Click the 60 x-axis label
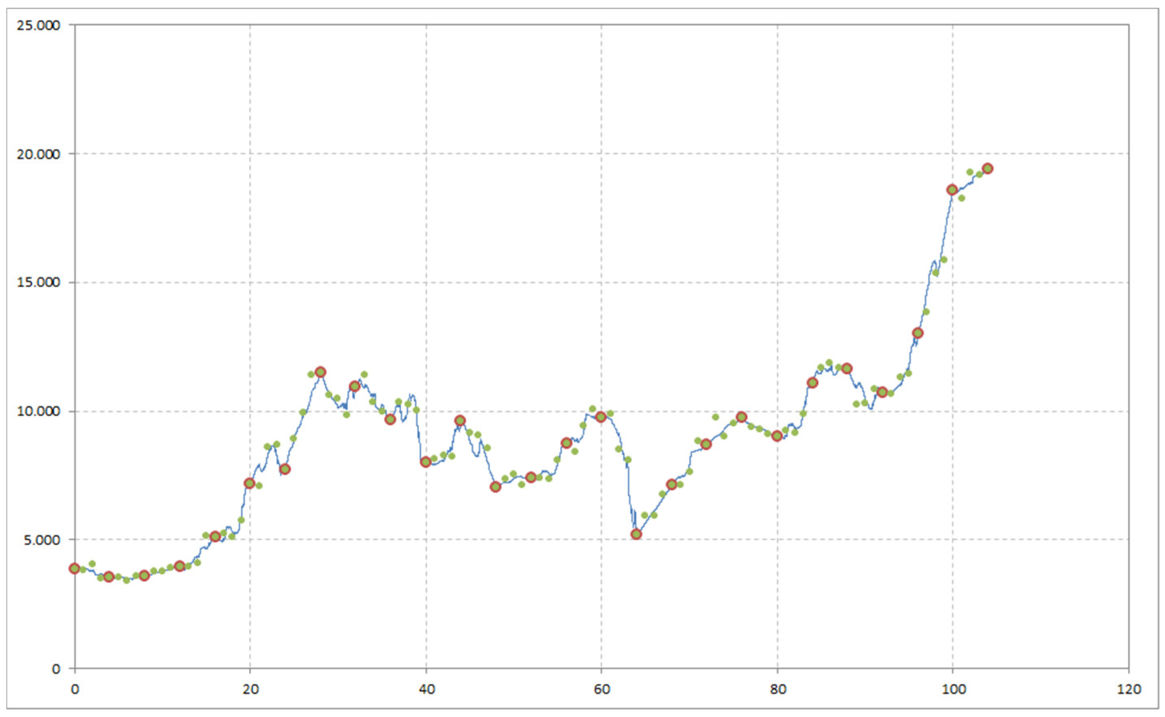This screenshot has width=1165, height=717. (x=601, y=690)
